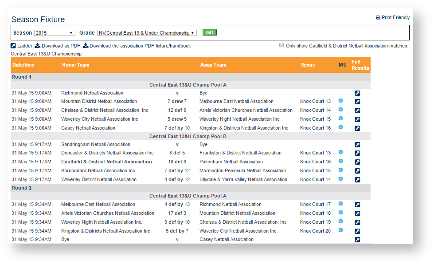The image size is (434, 265).
Task: Open full results for Boroondara 7 def by 12
Action: [357, 171]
